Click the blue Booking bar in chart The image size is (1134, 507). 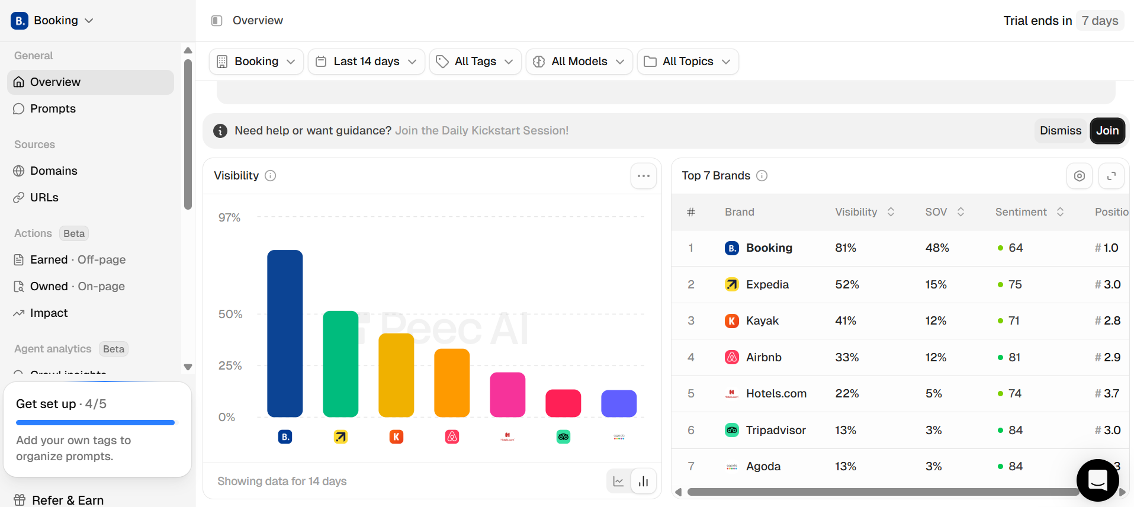click(x=285, y=333)
